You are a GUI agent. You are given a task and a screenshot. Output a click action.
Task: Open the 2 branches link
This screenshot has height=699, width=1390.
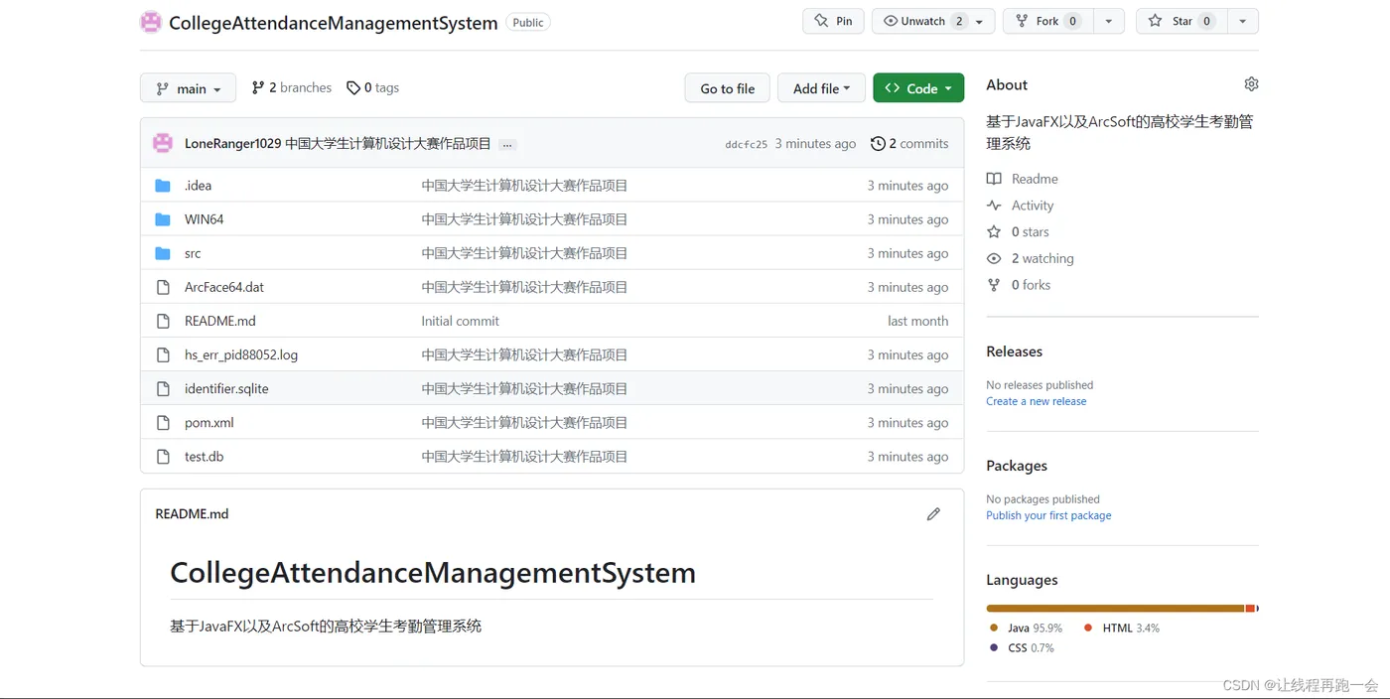(291, 87)
